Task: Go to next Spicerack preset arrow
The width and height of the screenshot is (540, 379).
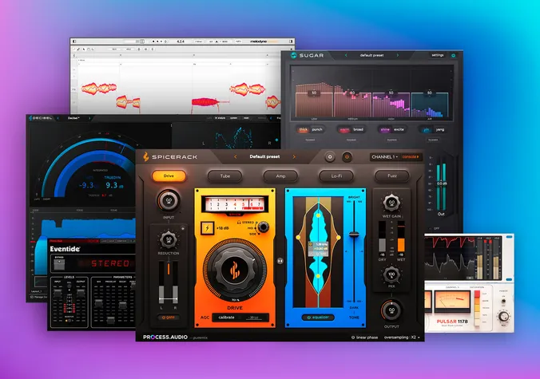Action: [294, 157]
